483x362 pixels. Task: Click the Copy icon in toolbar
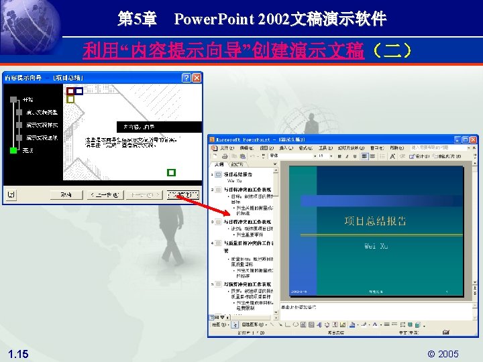pos(234,156)
